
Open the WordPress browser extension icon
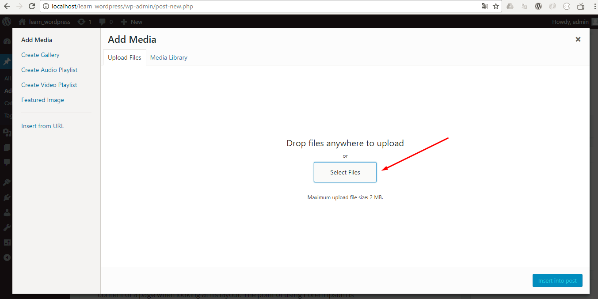[x=538, y=6]
